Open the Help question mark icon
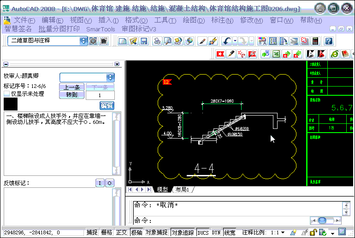 [x=328, y=41]
